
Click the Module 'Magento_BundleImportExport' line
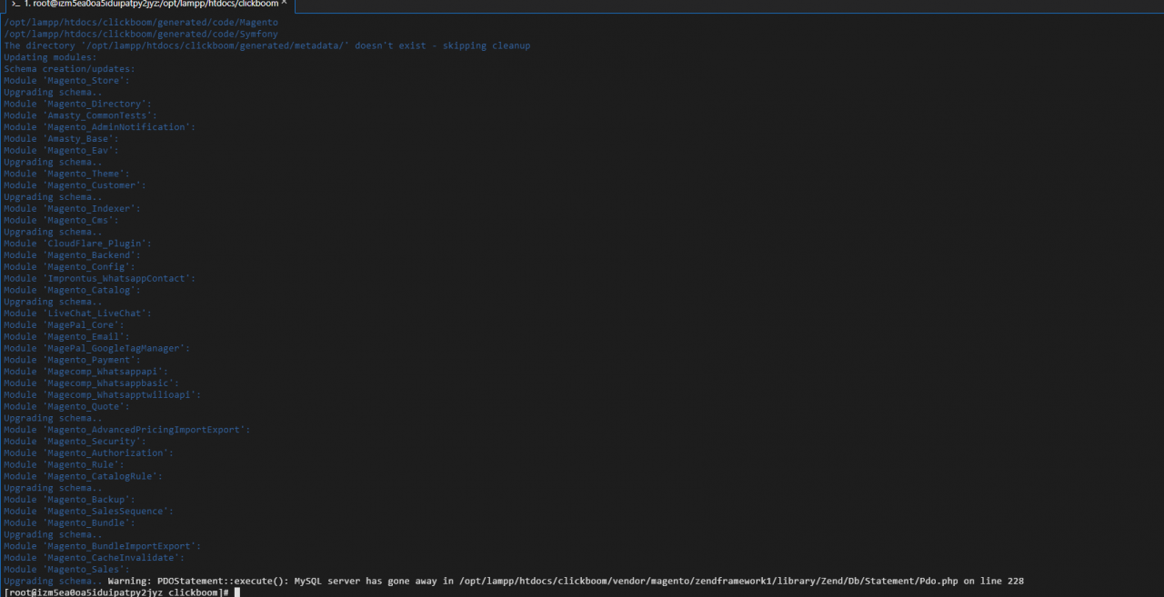coord(102,546)
